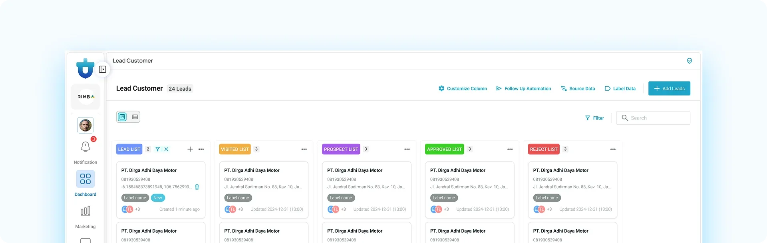Open LEAD LIST column three-dot menu

(201, 149)
